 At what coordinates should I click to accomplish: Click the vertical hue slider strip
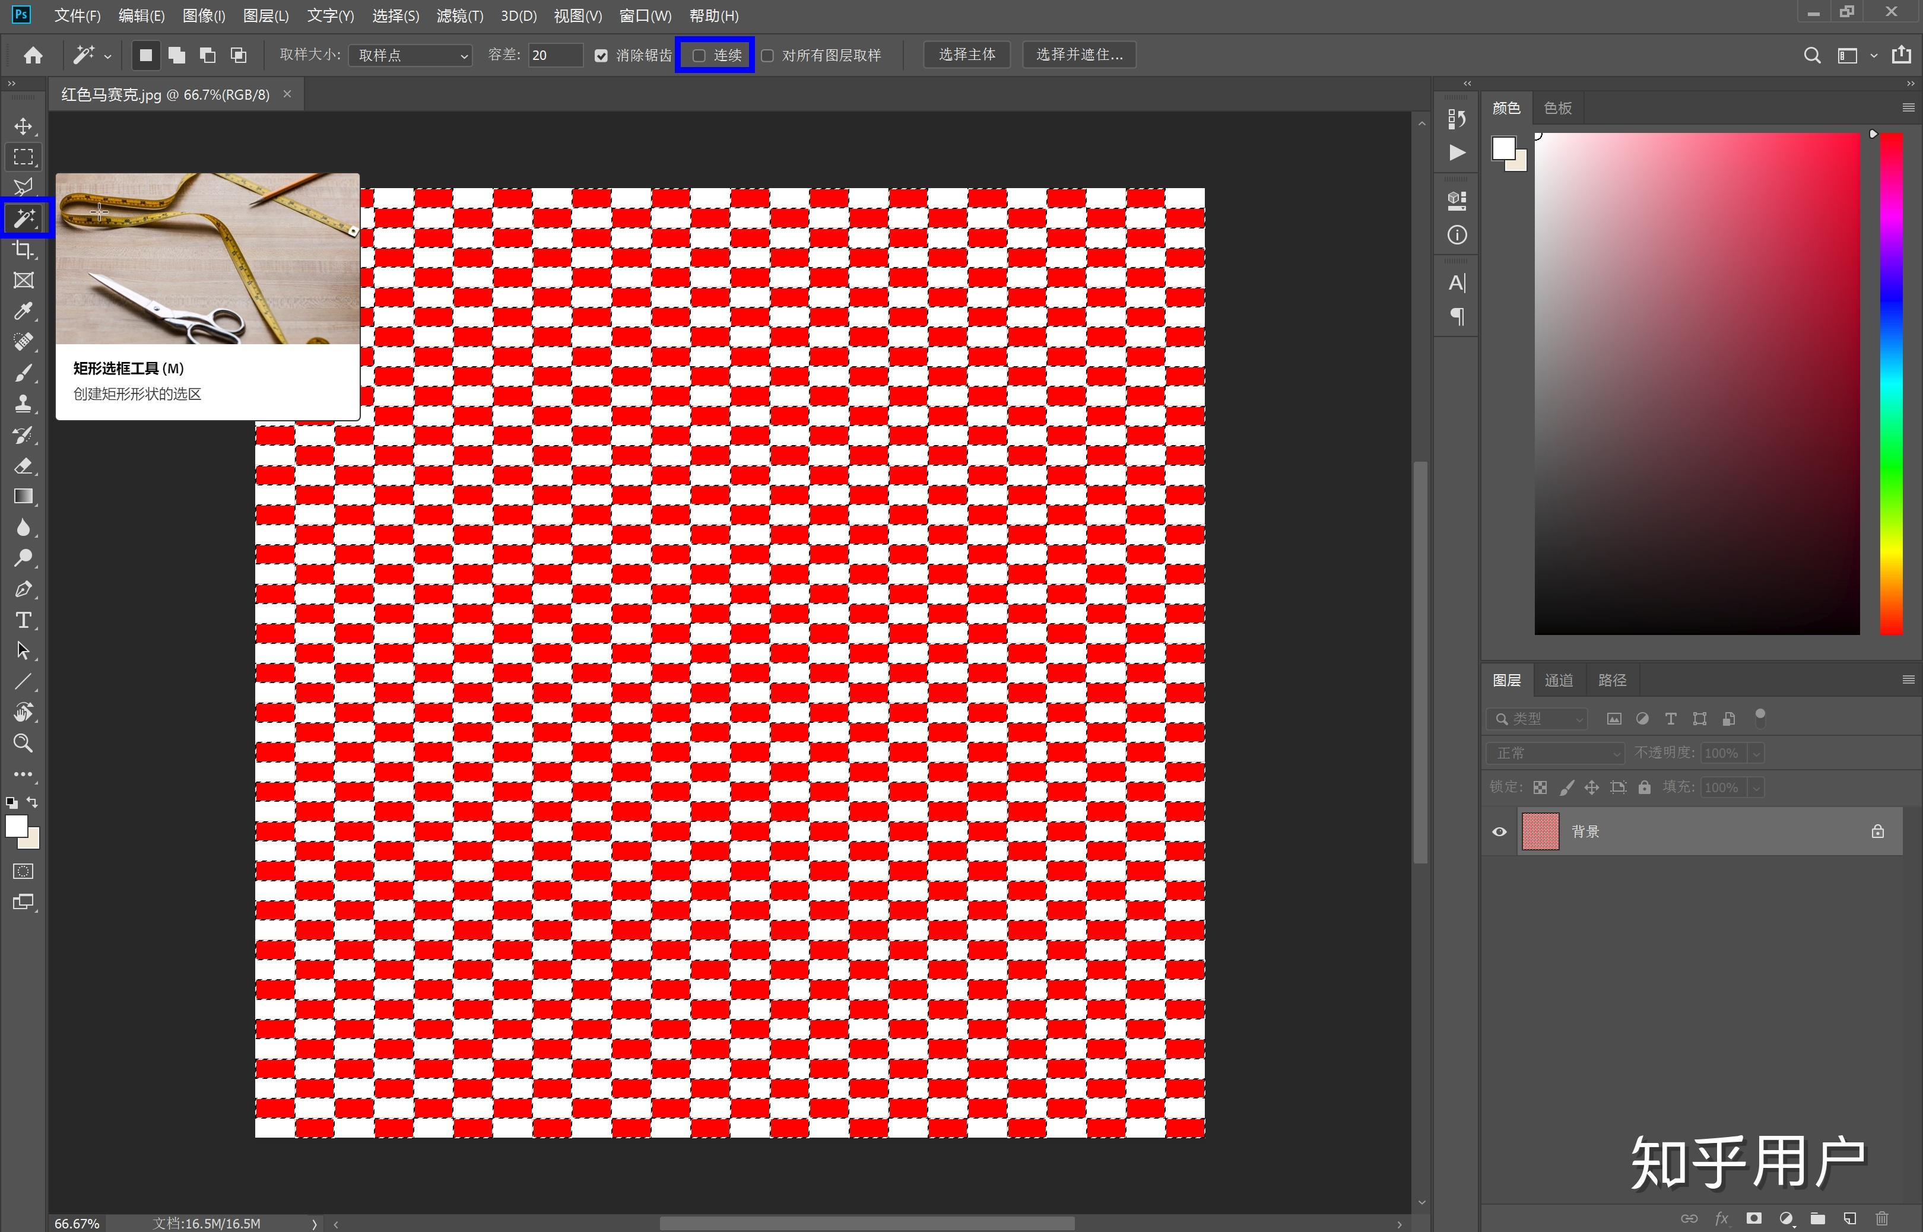click(x=1891, y=384)
